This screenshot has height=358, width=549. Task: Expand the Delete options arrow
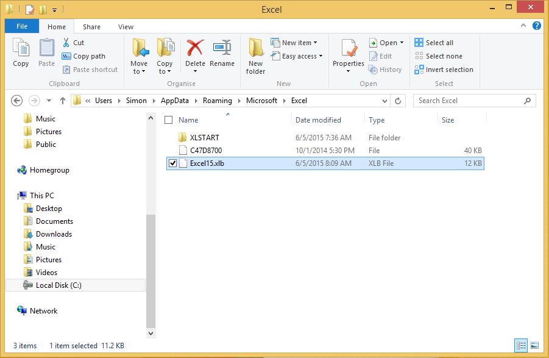tap(196, 71)
